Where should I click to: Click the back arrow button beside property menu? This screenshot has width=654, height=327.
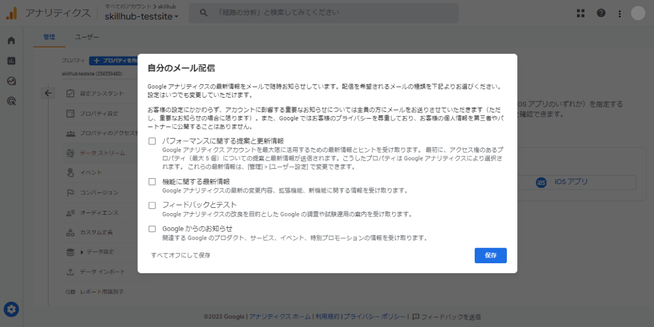(x=48, y=93)
